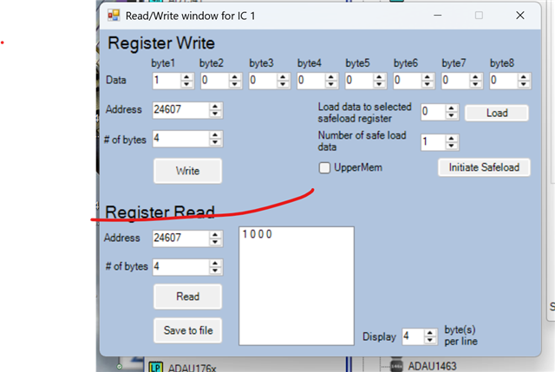Increase byte1 value with up arrow
The height and width of the screenshot is (372, 555).
(186, 76)
